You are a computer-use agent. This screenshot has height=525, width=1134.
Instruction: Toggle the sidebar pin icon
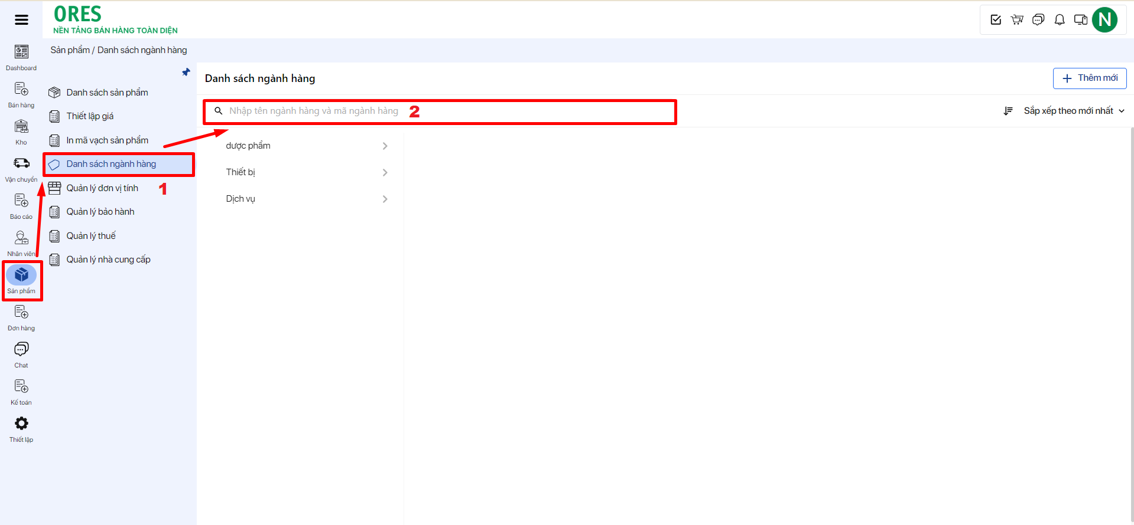186,72
